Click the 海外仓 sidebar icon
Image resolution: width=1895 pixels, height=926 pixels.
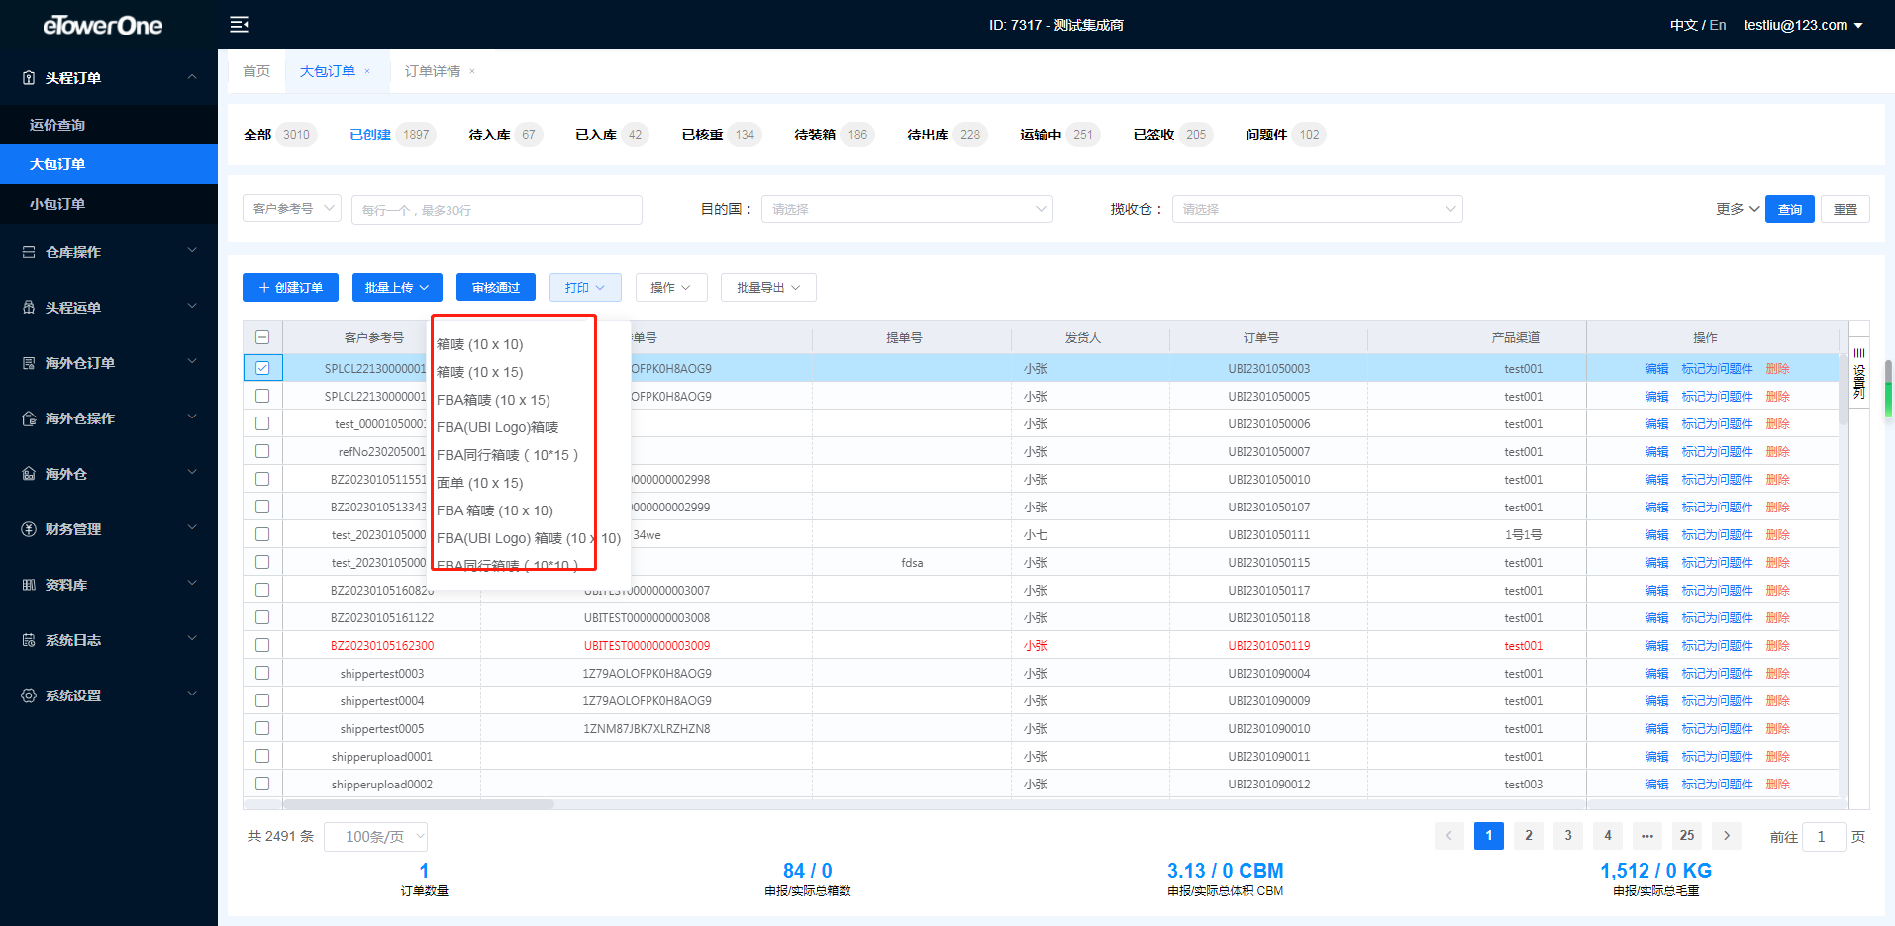coord(29,474)
